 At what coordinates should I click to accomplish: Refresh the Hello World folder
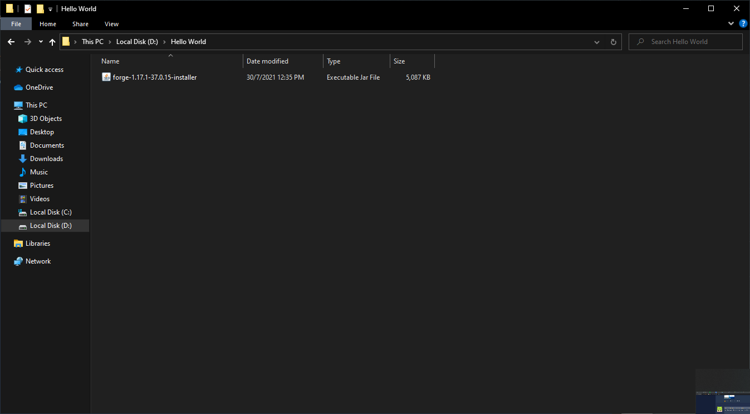click(x=614, y=42)
